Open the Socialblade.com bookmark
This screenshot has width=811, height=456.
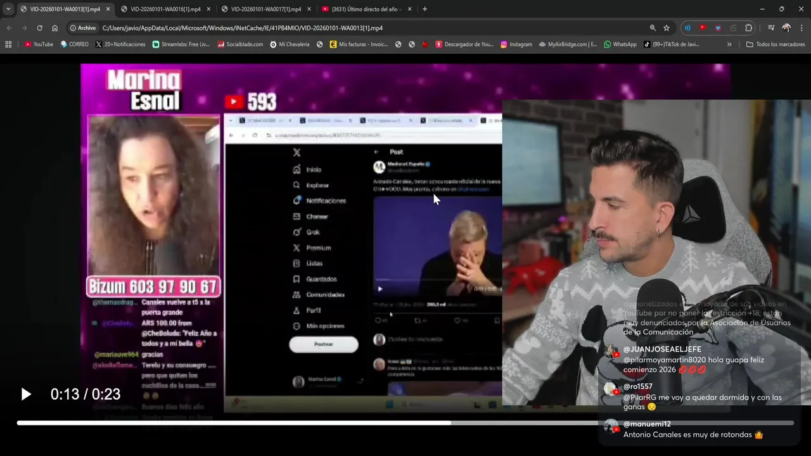240,44
